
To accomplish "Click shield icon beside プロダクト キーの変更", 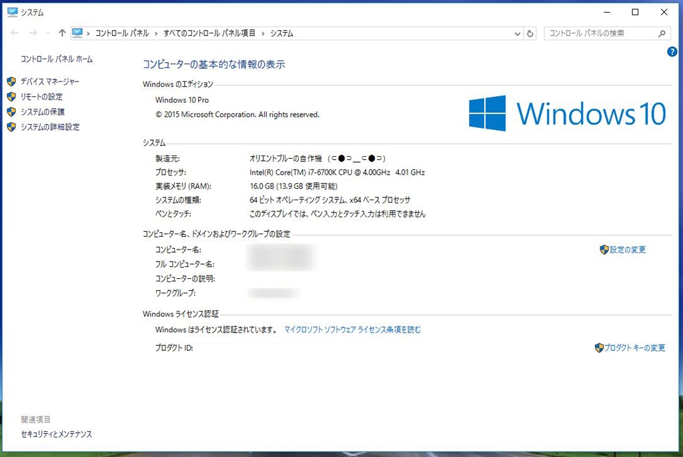I will (599, 348).
